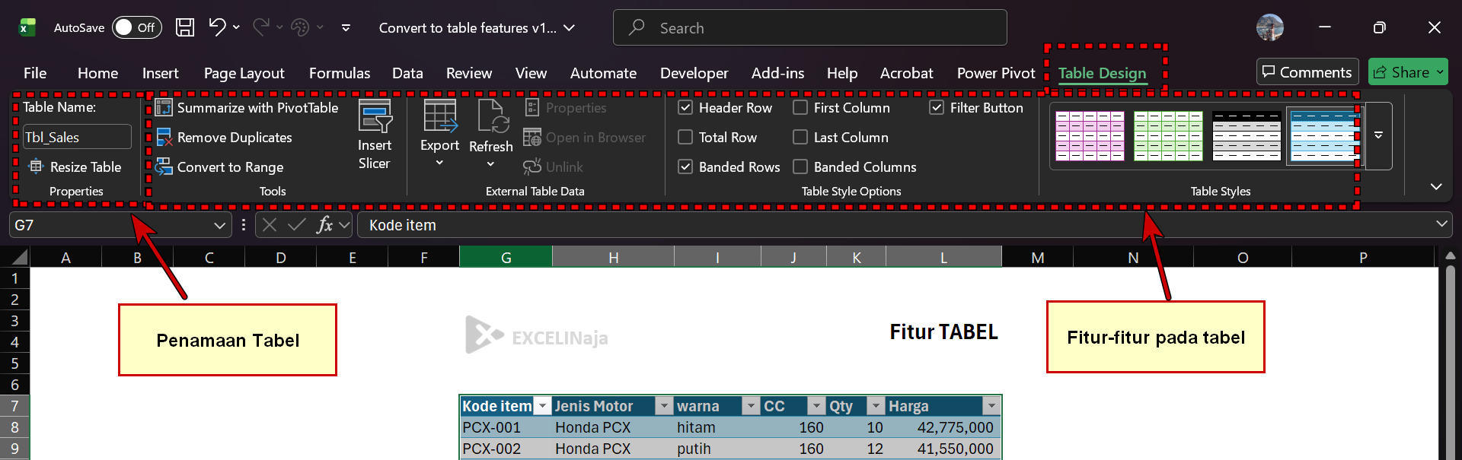Image resolution: width=1462 pixels, height=460 pixels.
Task: Cancel formula entry with X icon
Action: (269, 225)
